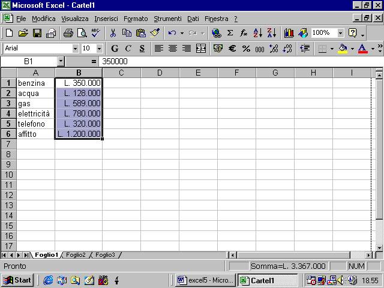This screenshot has width=384, height=288.
Task: Toggle italic (C) formatting
Action: (x=128, y=48)
